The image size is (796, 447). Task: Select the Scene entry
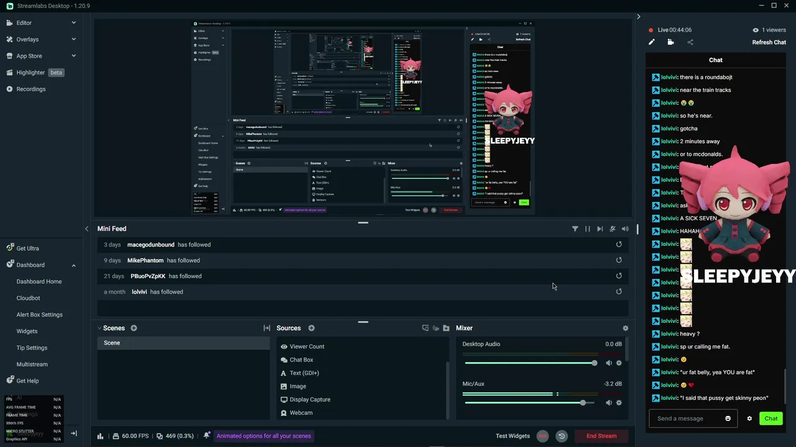tap(183, 343)
